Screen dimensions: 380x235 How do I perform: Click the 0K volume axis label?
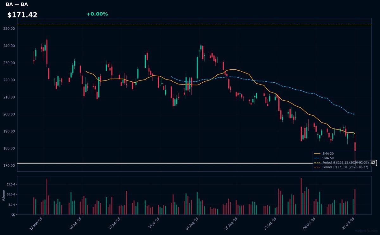coord(13,215)
